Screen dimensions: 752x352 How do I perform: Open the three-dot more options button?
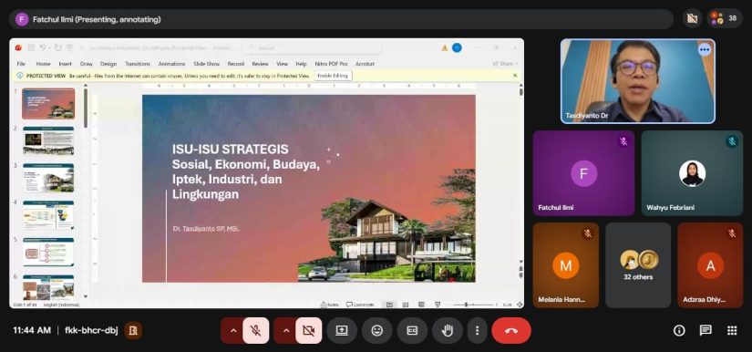coord(477,330)
